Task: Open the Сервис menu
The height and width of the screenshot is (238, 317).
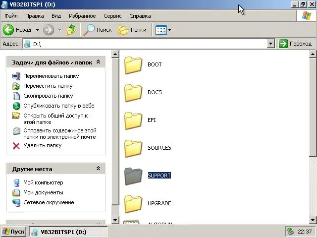Action: [x=112, y=16]
